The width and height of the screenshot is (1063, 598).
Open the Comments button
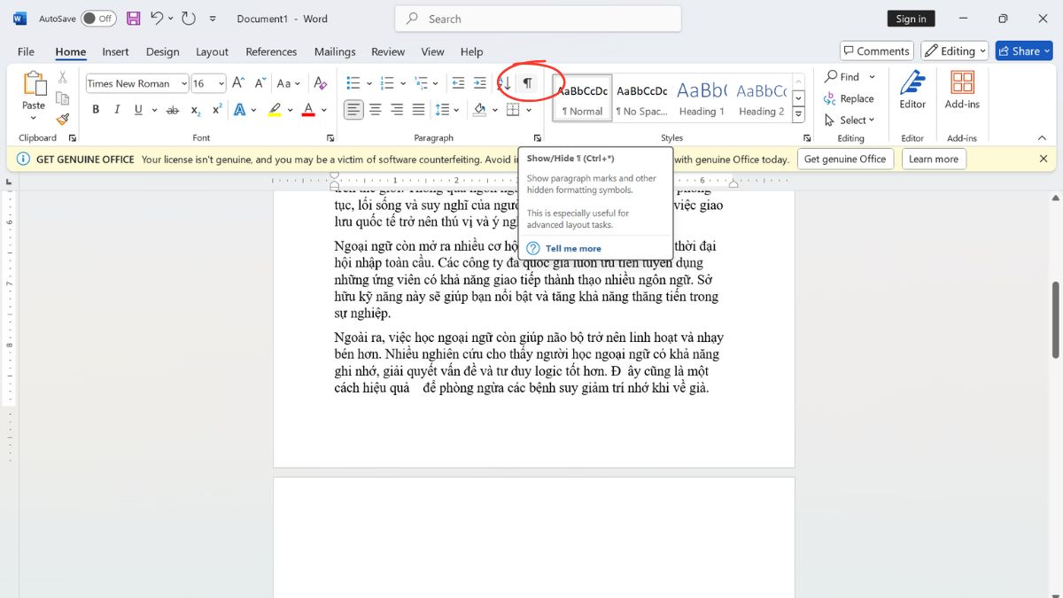point(876,50)
